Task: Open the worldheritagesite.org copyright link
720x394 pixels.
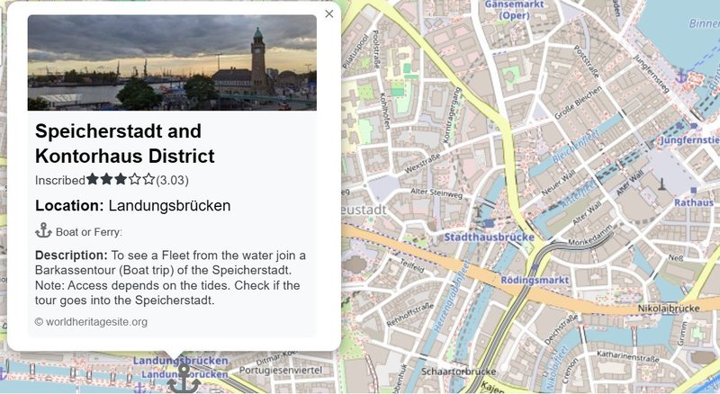Action: [91, 322]
